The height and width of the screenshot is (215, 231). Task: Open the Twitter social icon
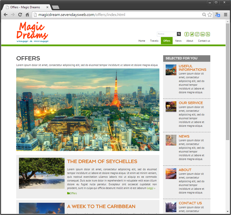pos(192,34)
